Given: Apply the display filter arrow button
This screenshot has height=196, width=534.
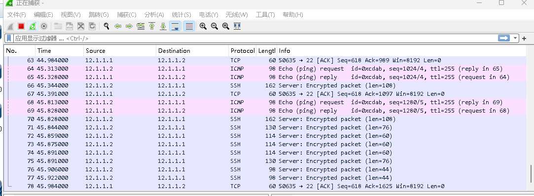Looking at the screenshot, I should (504, 38).
